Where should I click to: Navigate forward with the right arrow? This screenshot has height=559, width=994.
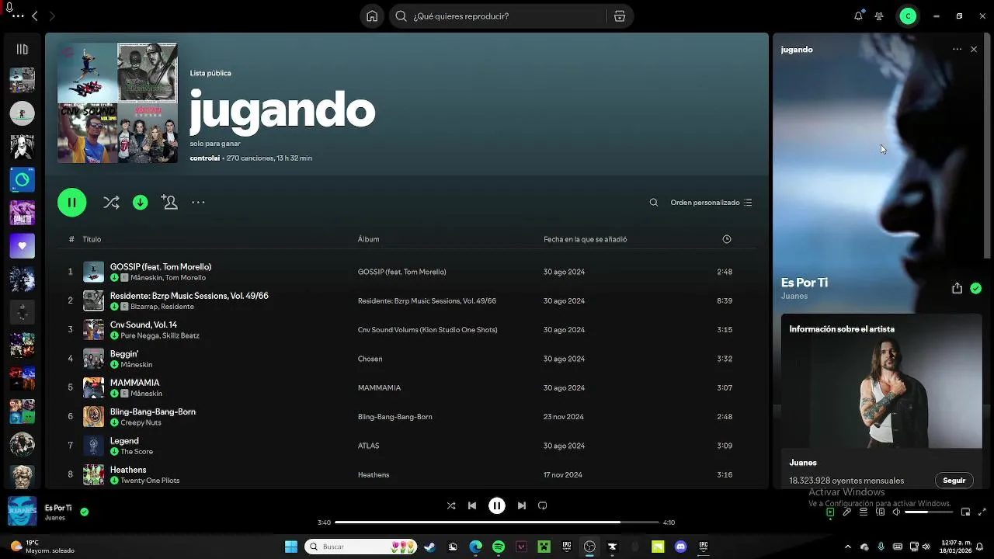coord(52,16)
